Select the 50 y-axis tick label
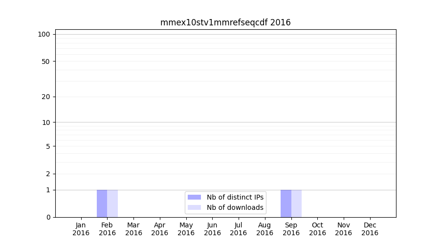Screen dimensions: 440x244 tap(46, 61)
